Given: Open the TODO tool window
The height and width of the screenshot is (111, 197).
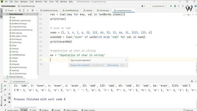Looking at the screenshot, I should [x=33, y=110].
